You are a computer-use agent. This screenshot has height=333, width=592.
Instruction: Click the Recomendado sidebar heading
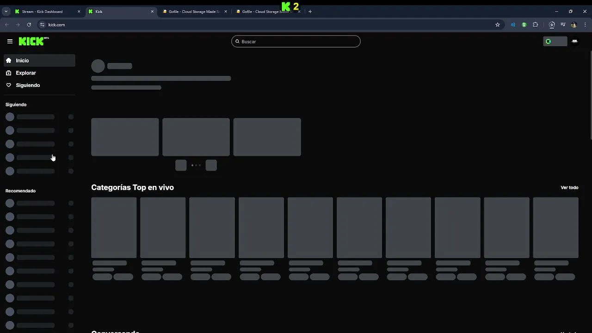click(x=20, y=191)
